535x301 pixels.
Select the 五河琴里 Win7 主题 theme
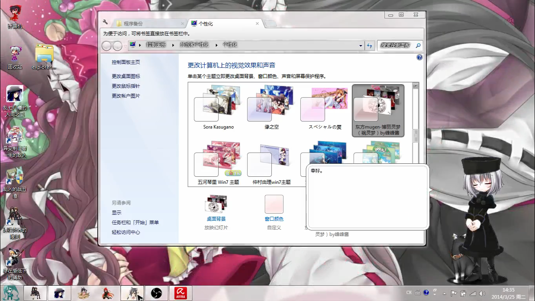click(x=218, y=163)
